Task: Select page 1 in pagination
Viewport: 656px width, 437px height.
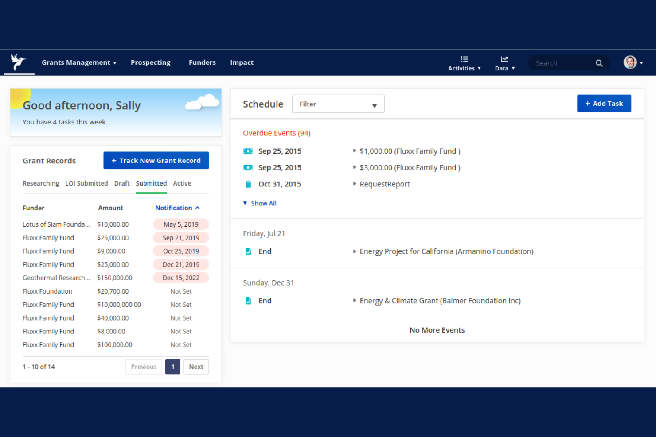Action: click(x=173, y=367)
